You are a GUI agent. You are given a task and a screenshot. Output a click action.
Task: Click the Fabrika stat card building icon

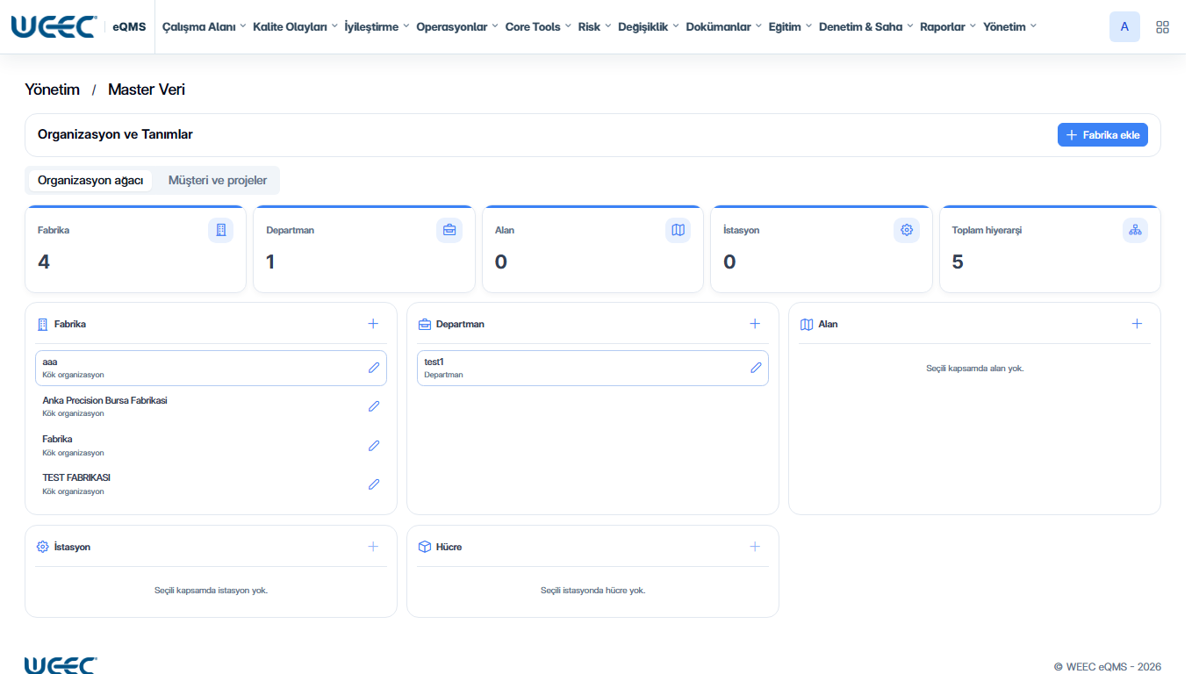220,230
